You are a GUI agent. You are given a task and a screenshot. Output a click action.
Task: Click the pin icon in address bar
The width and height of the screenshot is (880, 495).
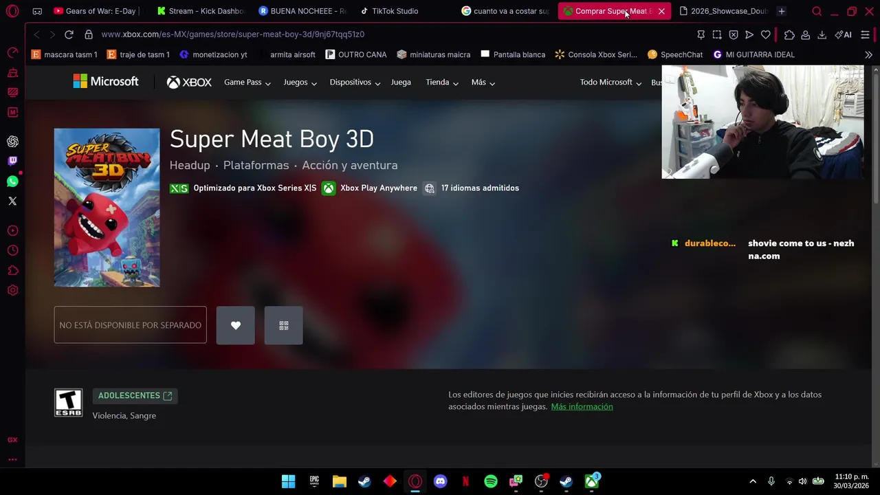click(x=701, y=34)
